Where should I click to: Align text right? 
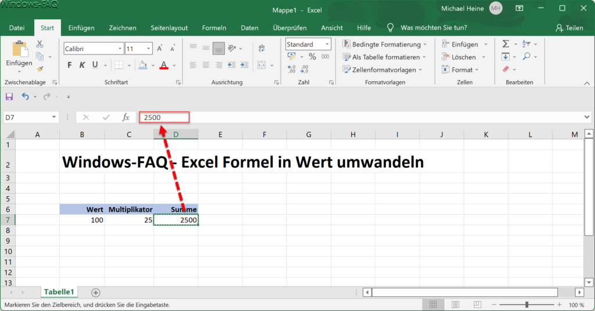pyautogui.click(x=218, y=65)
